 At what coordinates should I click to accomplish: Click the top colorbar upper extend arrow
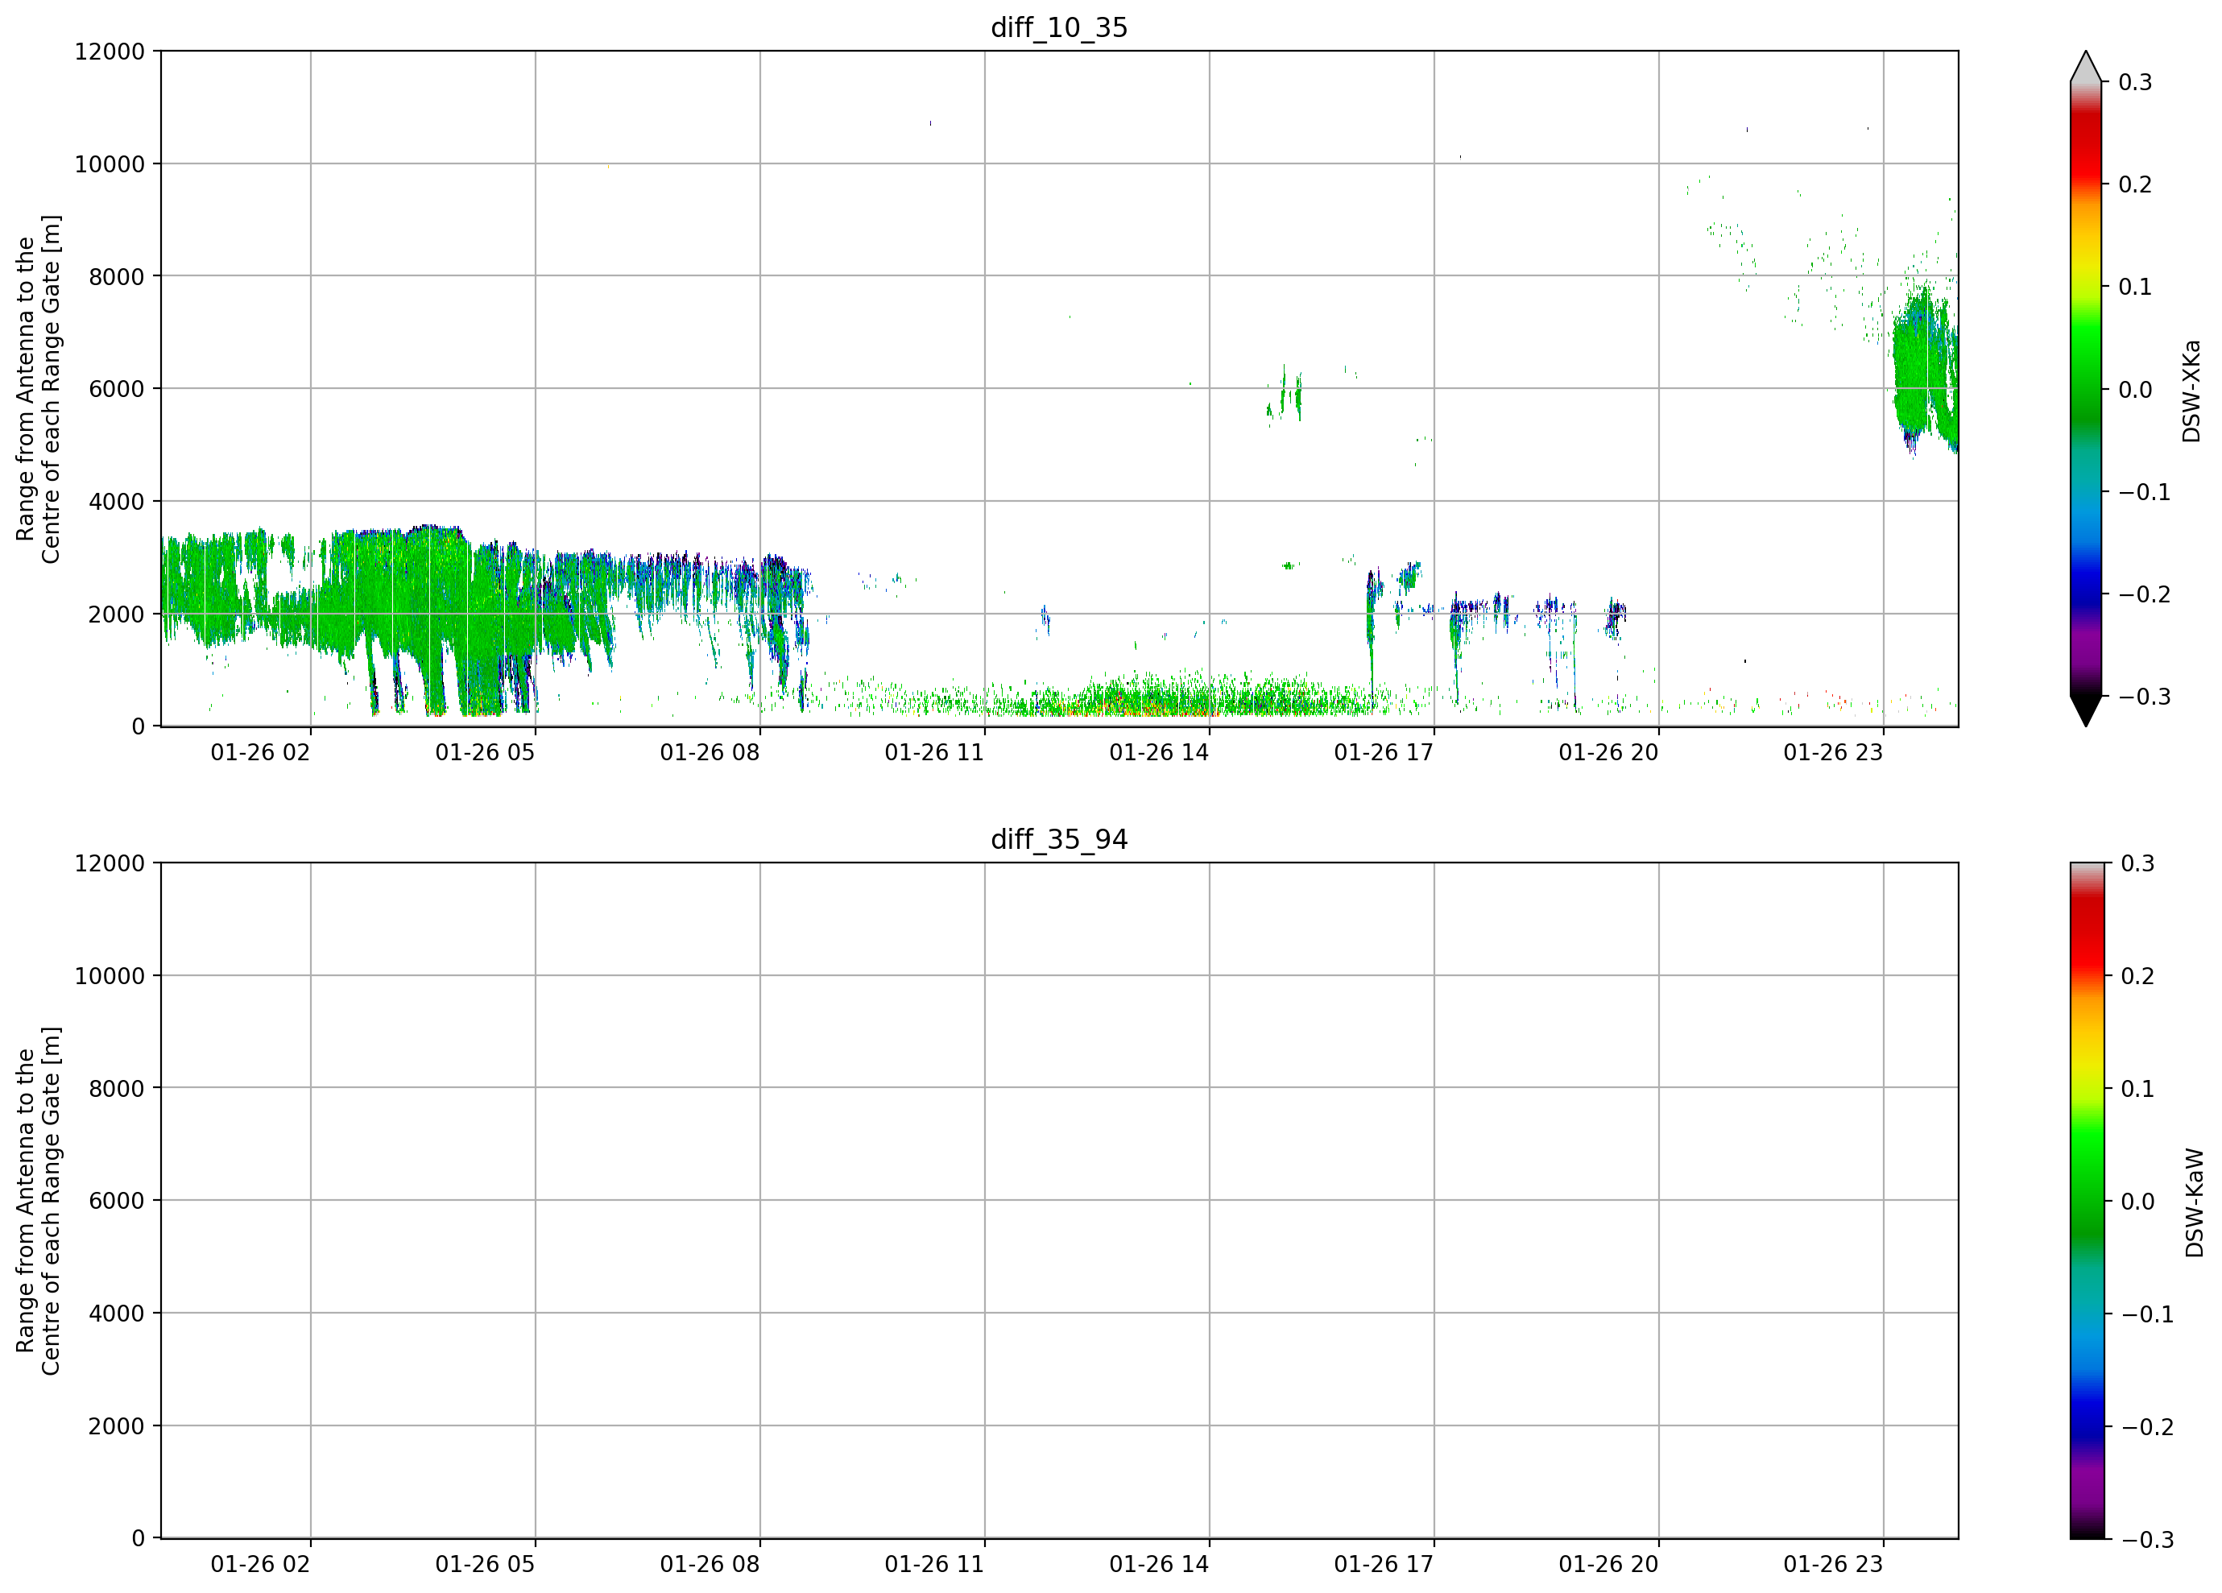tap(2086, 67)
